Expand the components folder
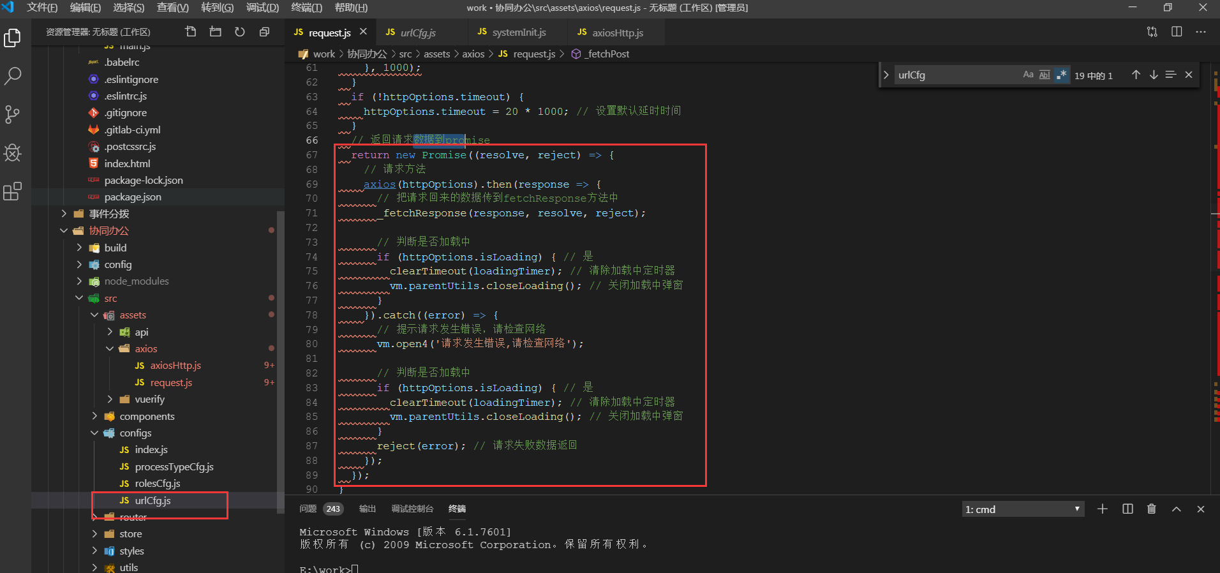This screenshot has height=573, width=1220. pos(94,416)
